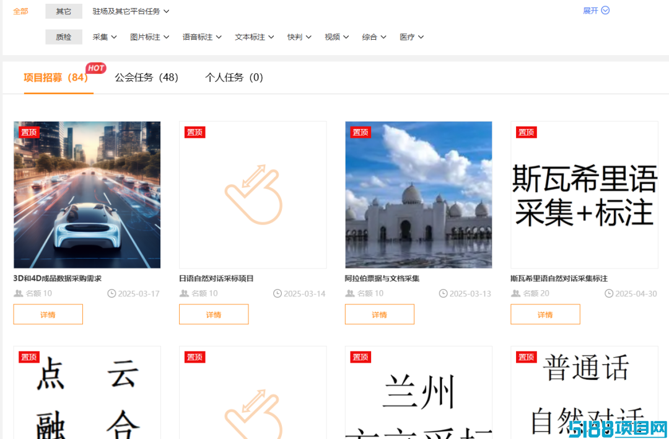Expand the 文本标注 dropdown
The image size is (669, 439).
[x=255, y=37]
